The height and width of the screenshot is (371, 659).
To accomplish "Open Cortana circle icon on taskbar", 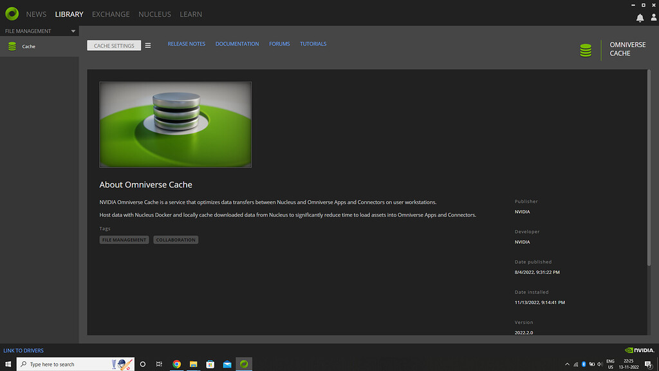I will coord(143,365).
